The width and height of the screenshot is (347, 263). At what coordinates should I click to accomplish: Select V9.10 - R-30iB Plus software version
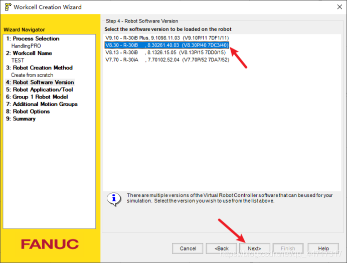coord(167,37)
